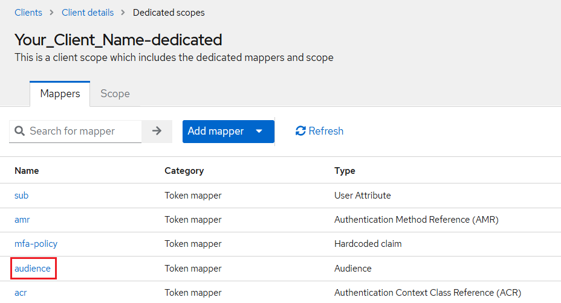
Task: Focus the Search for mapper field
Action: click(x=82, y=131)
